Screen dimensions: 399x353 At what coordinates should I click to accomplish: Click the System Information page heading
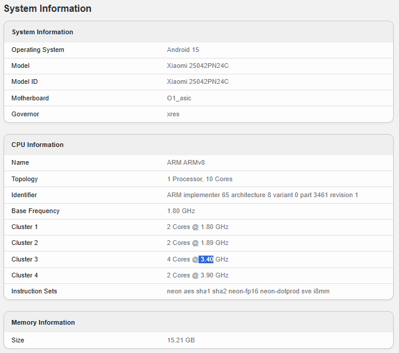(x=48, y=9)
